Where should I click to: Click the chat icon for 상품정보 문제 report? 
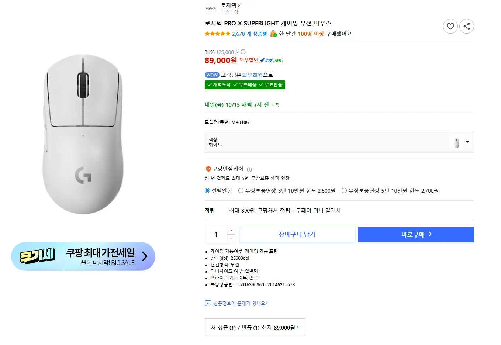pyautogui.click(x=208, y=303)
